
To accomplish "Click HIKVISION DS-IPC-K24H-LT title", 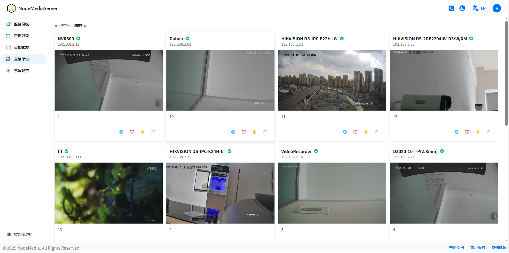I will coord(197,151).
